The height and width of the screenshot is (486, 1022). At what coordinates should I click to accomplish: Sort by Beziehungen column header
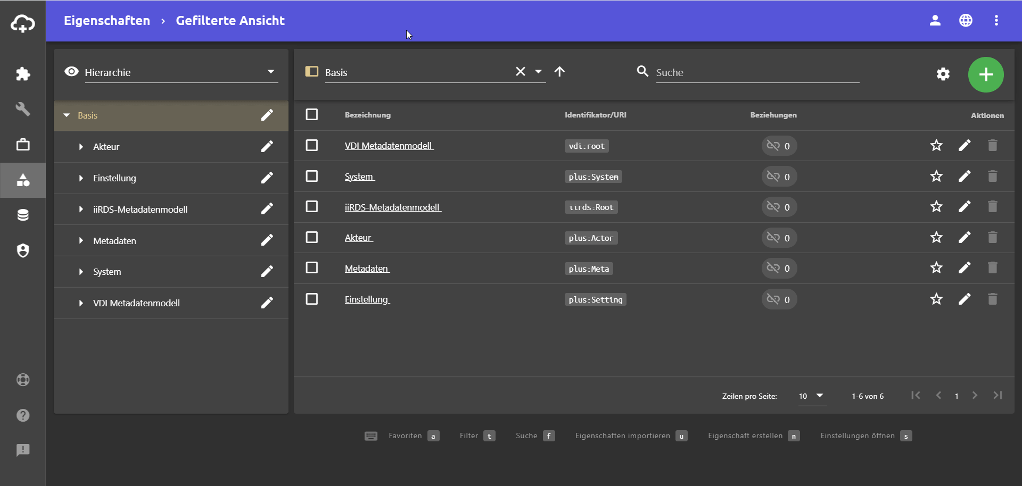pos(773,115)
